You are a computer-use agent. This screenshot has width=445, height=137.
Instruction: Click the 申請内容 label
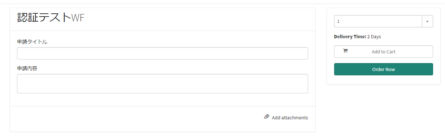click(x=27, y=68)
